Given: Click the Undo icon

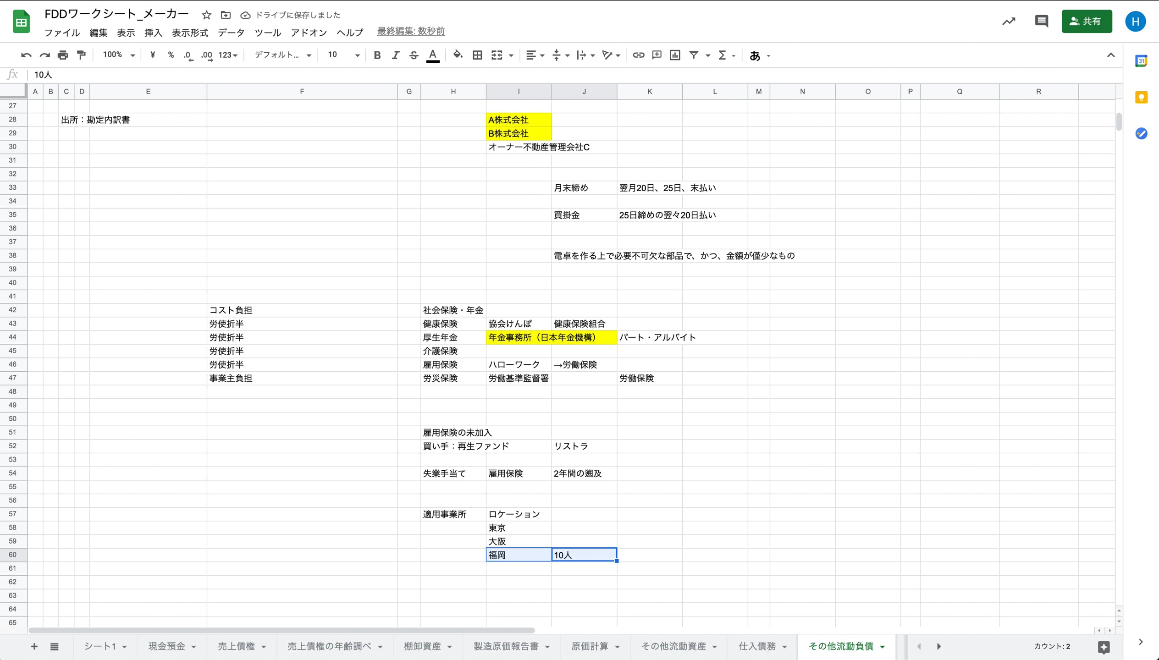Looking at the screenshot, I should point(26,55).
